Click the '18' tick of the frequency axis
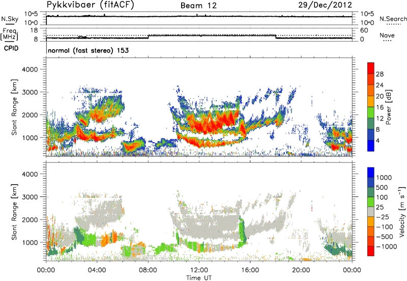This screenshot has width=407, height=281. point(34,30)
